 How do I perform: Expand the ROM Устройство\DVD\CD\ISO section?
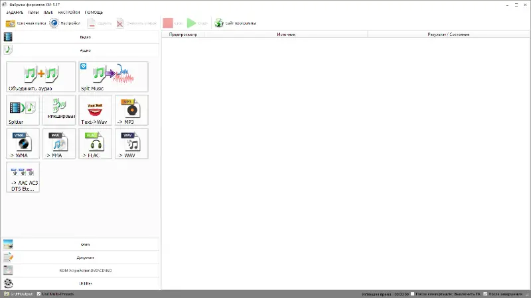[x=80, y=271]
